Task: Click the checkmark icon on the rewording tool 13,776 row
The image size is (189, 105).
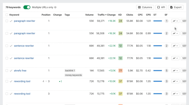Action: point(11,81)
